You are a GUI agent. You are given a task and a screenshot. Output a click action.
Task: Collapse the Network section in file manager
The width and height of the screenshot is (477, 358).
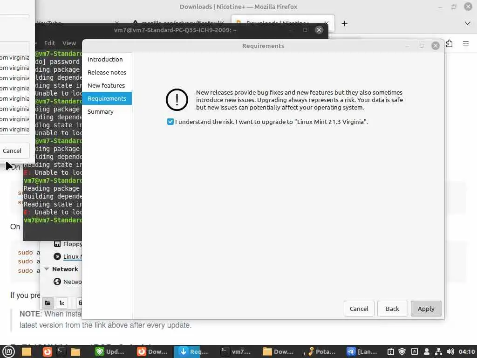tap(47, 269)
